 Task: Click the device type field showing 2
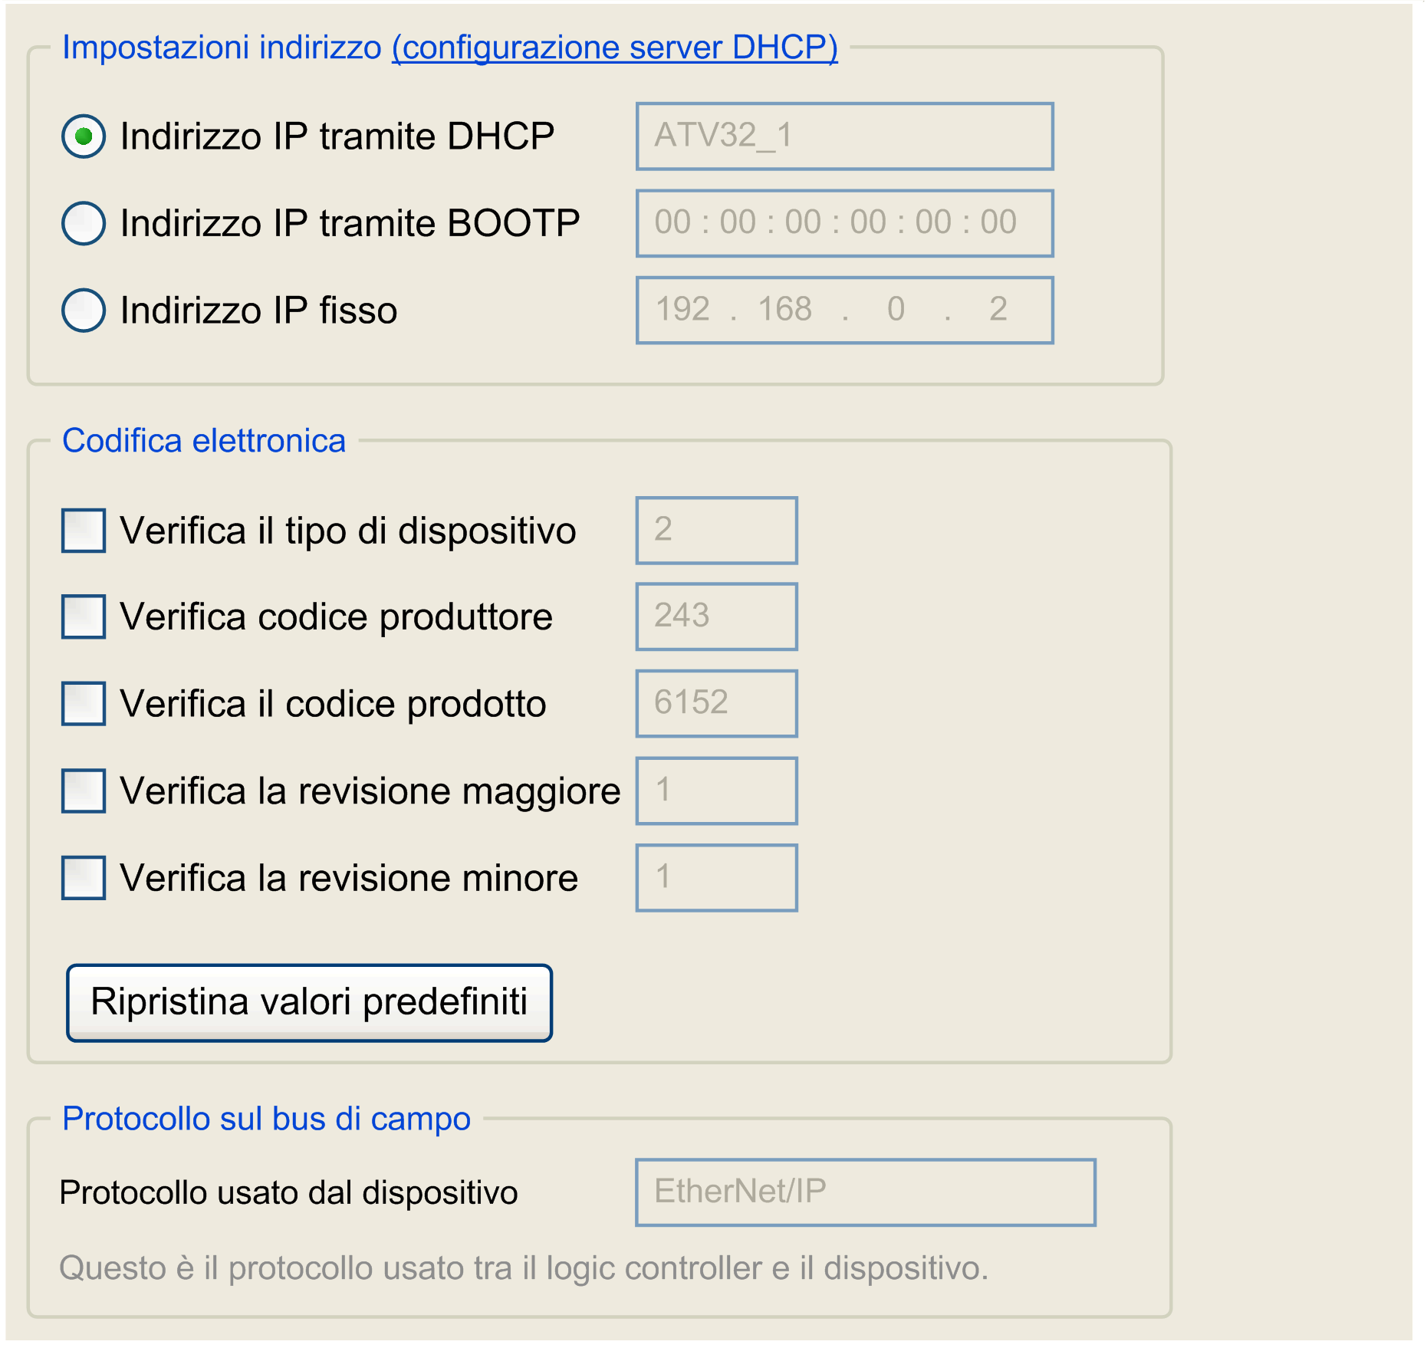pos(716,530)
